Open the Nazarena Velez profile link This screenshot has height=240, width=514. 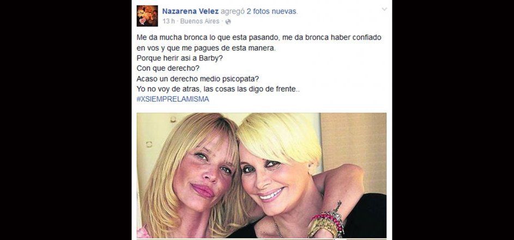point(190,11)
